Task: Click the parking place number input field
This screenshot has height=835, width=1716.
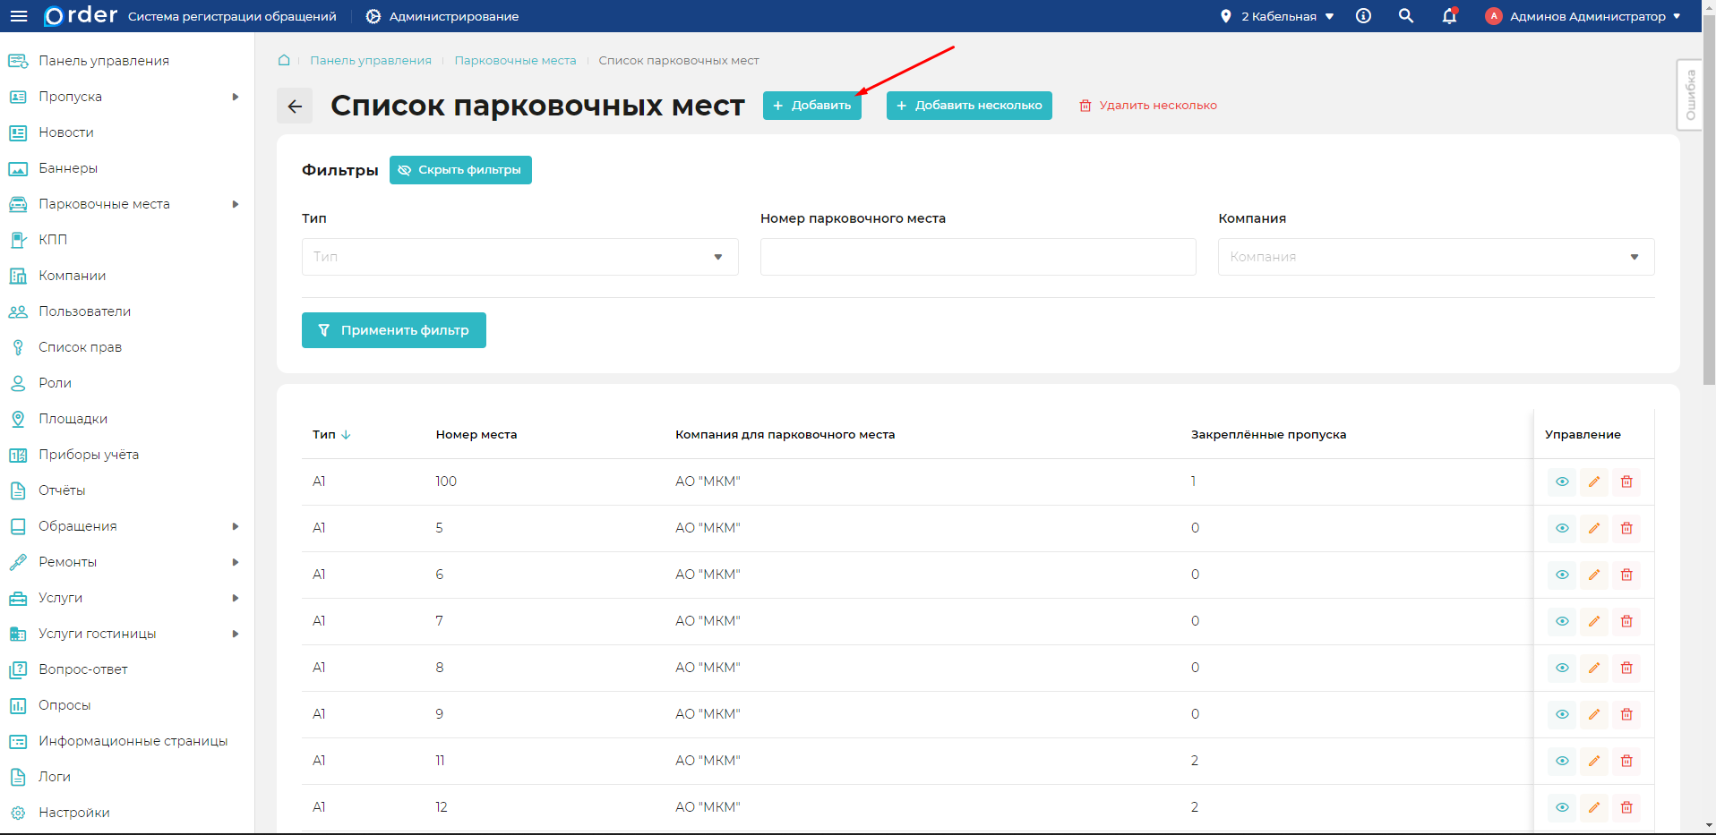Action: [x=977, y=257]
